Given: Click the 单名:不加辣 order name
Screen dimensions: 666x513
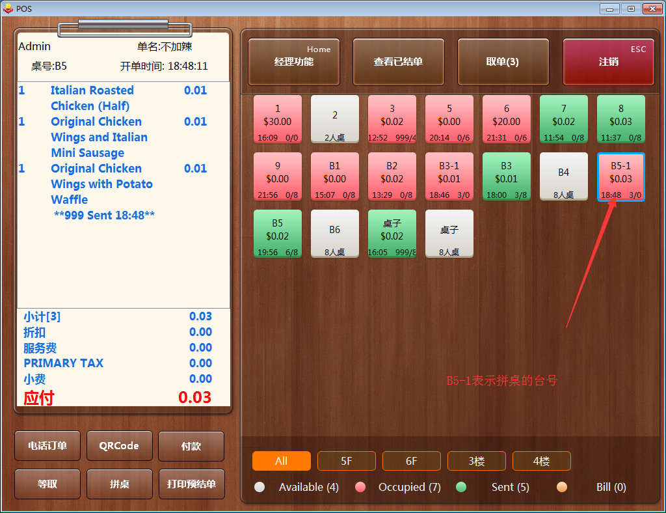Looking at the screenshot, I should point(165,46).
